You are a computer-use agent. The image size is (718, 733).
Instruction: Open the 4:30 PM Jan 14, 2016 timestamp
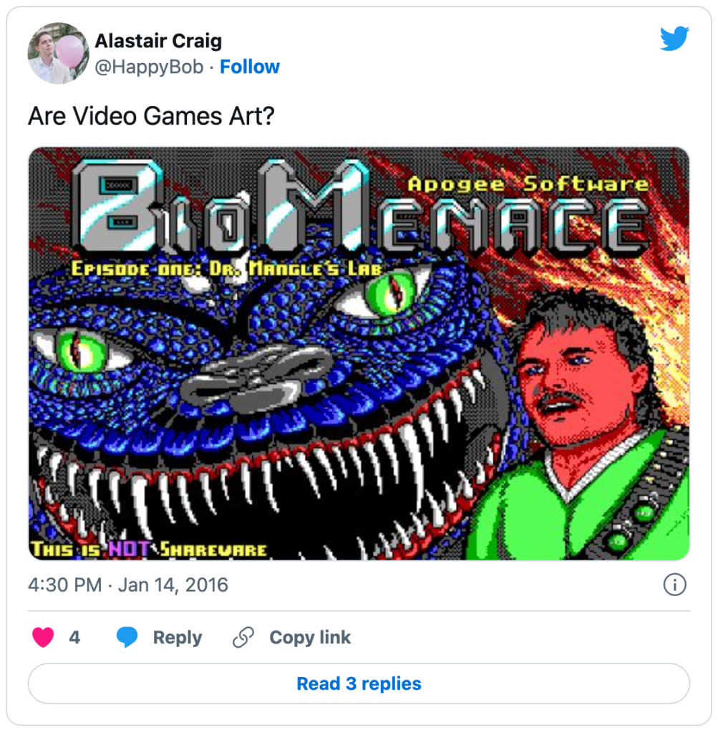(128, 585)
